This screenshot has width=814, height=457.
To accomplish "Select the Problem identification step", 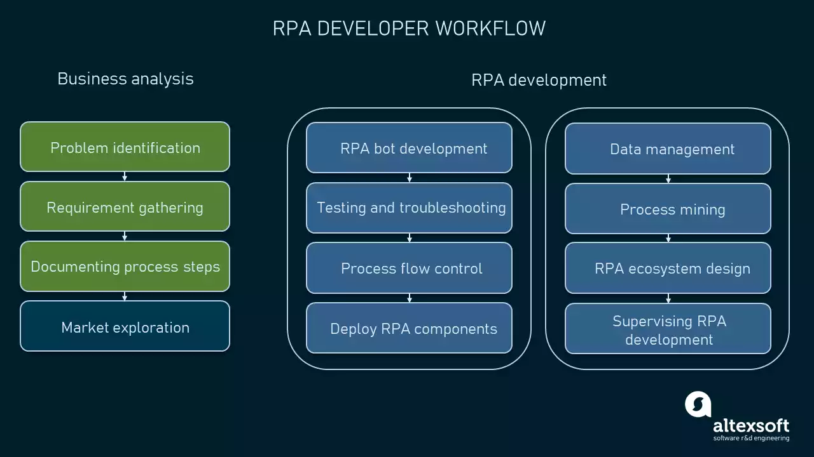I will (x=125, y=147).
